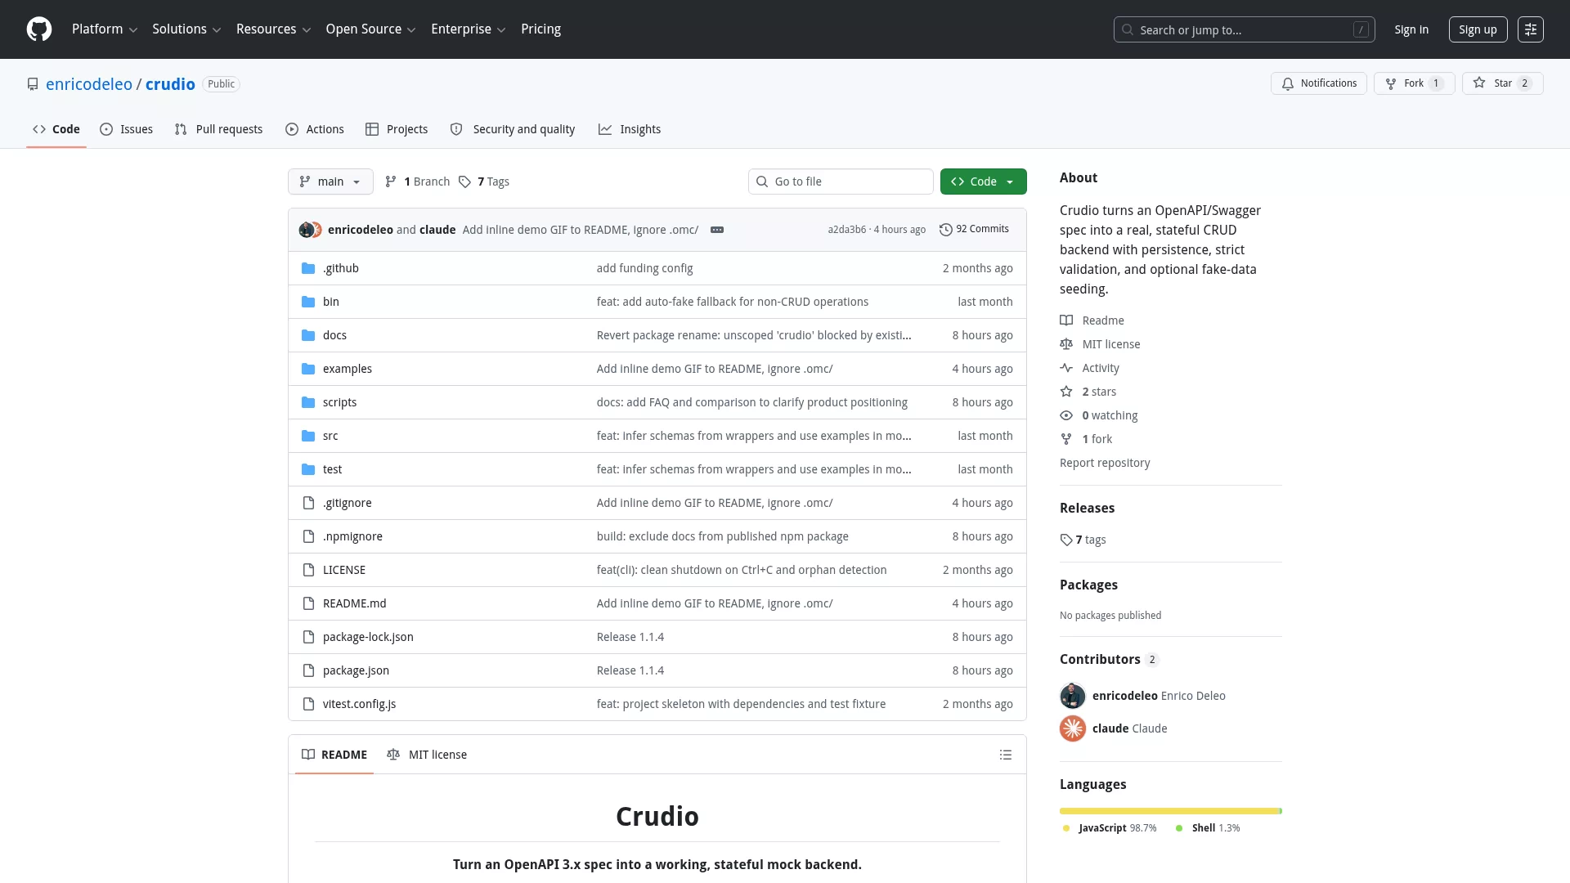The image size is (1570, 883).
Task: Open the global navigation menu icon
Action: coord(1531,29)
